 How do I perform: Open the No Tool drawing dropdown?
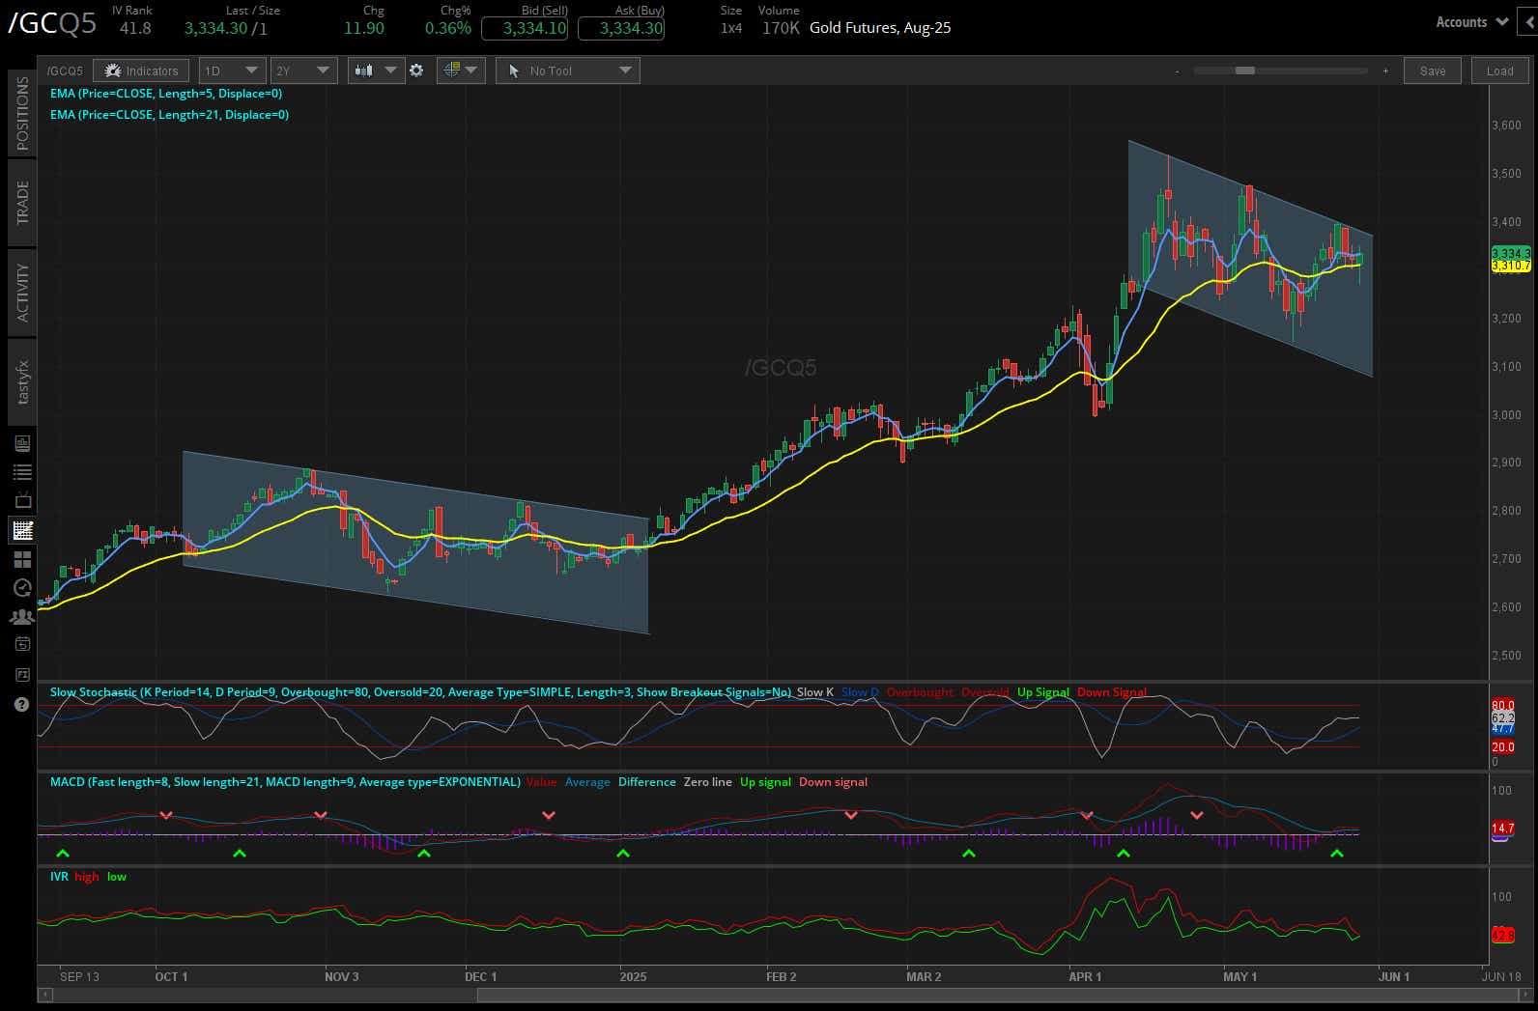[x=568, y=70]
